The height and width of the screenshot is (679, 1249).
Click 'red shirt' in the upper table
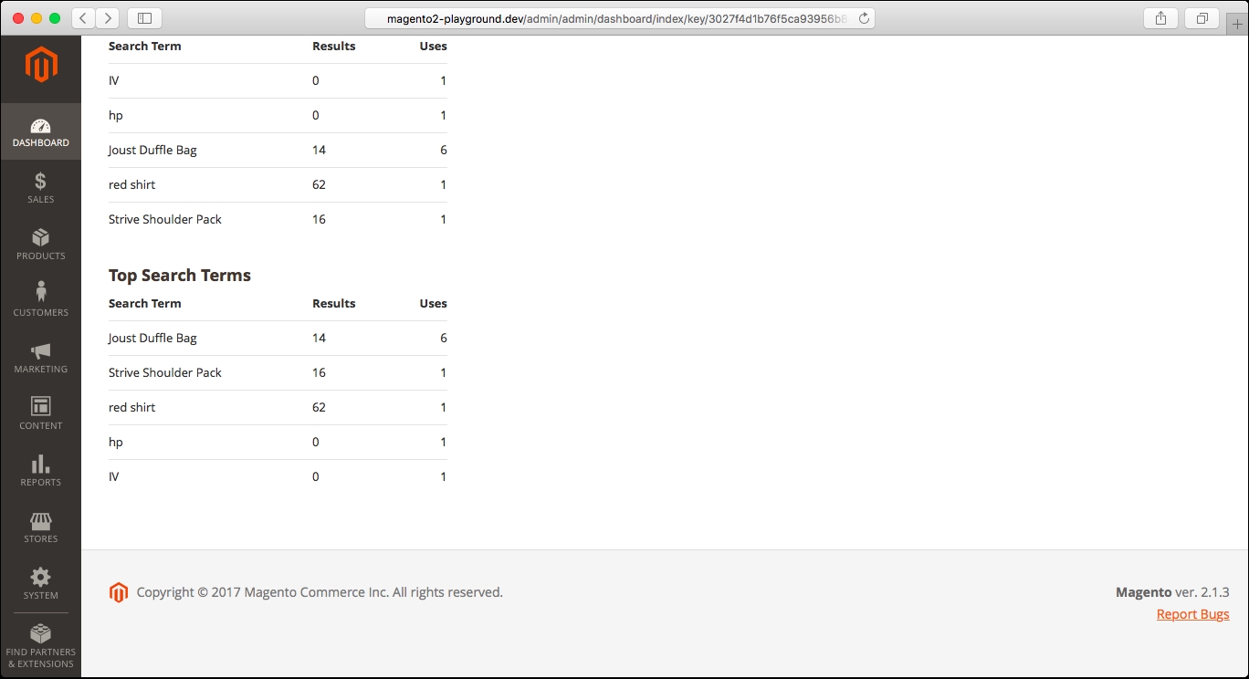(x=132, y=184)
